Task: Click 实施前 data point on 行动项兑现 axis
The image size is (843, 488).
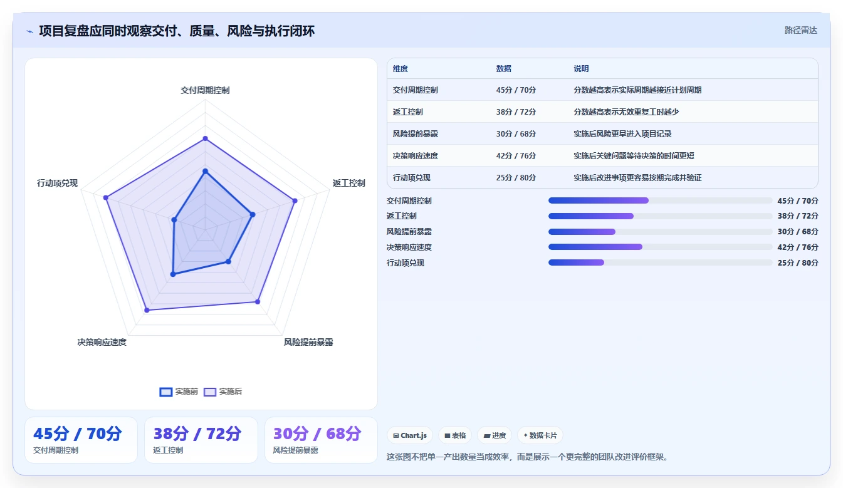Action: [174, 220]
